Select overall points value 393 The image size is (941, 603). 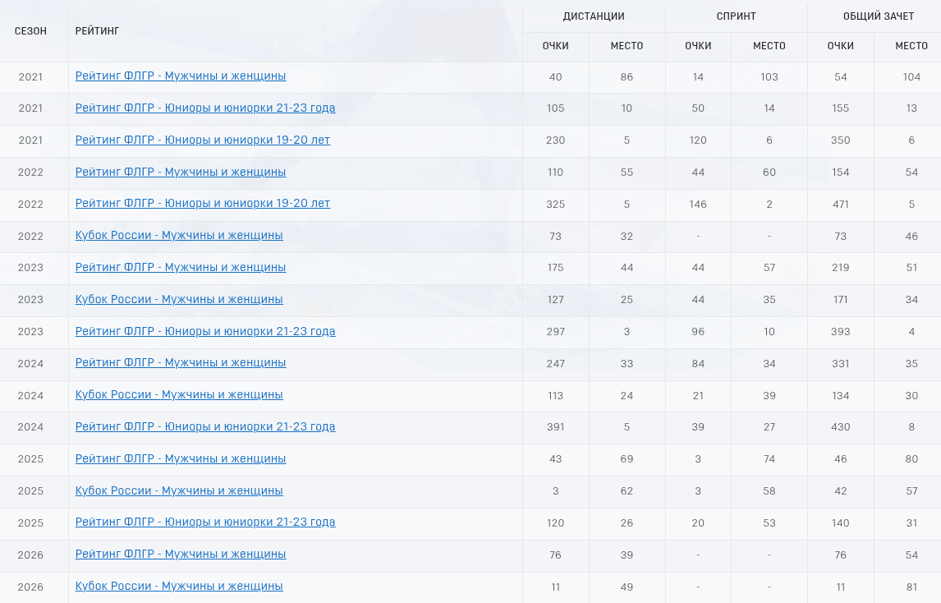pyautogui.click(x=840, y=332)
